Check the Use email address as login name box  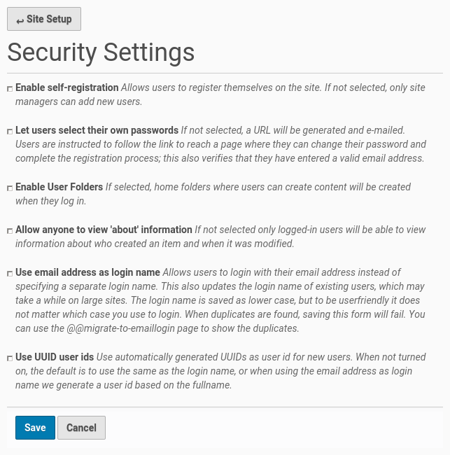(x=10, y=273)
